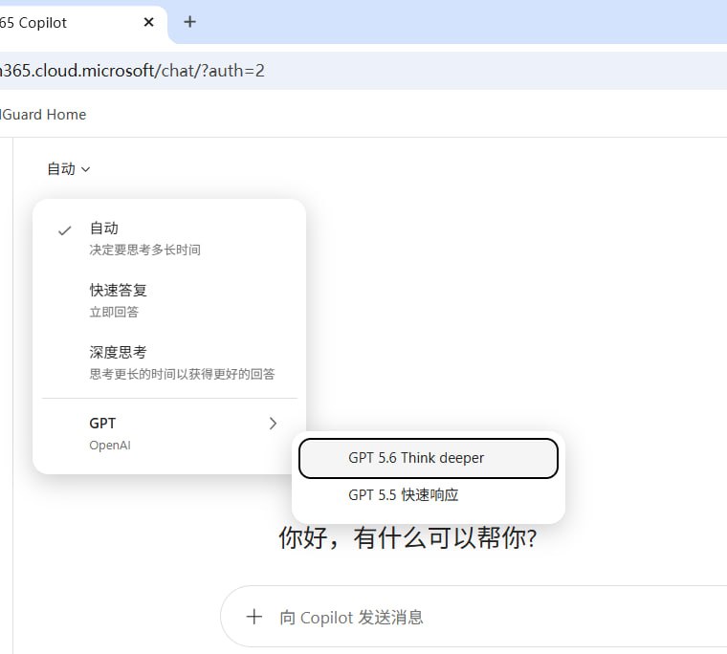Open the Guard Home bookmark
The width and height of the screenshot is (727, 654).
click(43, 115)
